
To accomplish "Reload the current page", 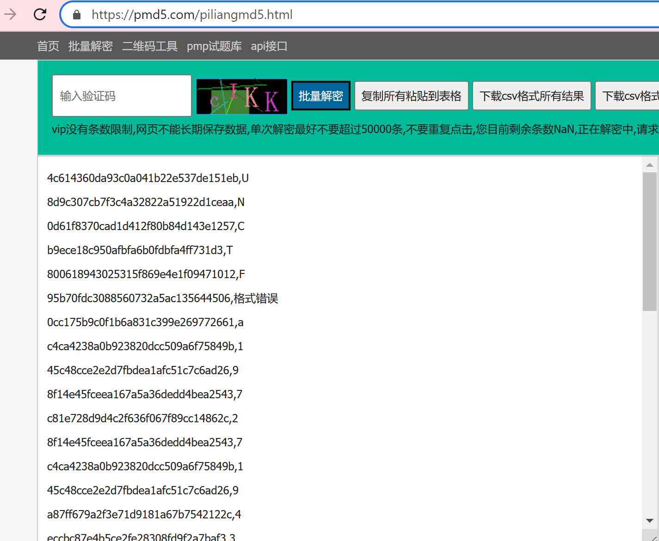I will (40, 14).
